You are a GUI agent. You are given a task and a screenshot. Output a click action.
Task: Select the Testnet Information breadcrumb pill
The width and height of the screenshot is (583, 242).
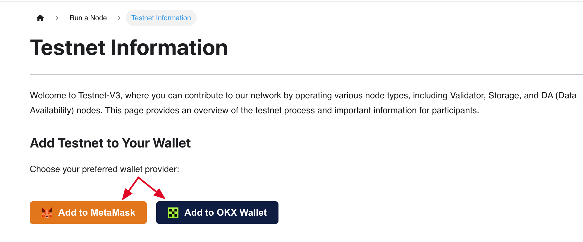click(x=161, y=18)
